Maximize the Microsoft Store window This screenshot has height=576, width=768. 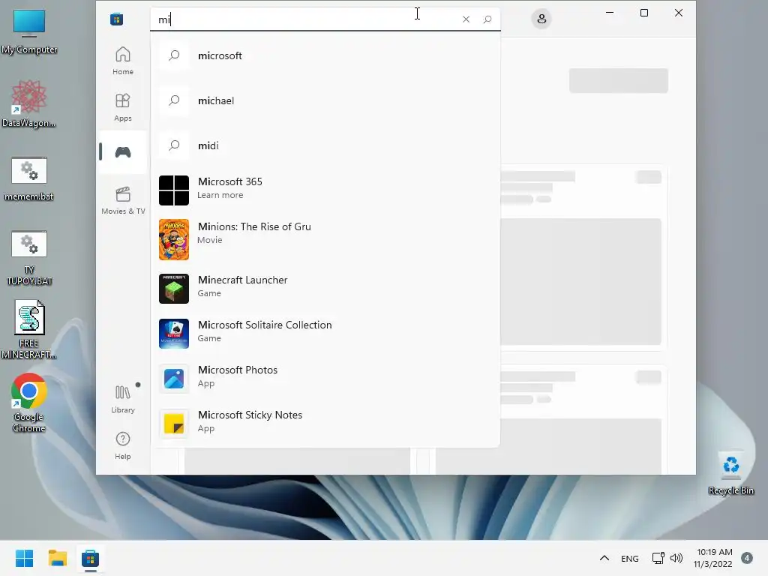[644, 13]
